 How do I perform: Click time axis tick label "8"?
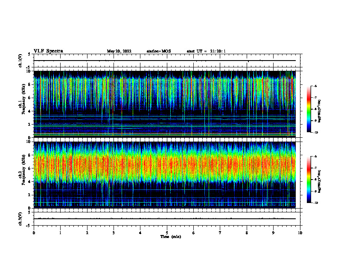point(247,233)
